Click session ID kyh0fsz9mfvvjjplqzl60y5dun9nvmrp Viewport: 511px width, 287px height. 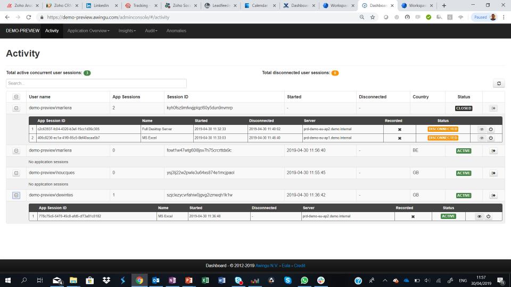(x=200, y=108)
